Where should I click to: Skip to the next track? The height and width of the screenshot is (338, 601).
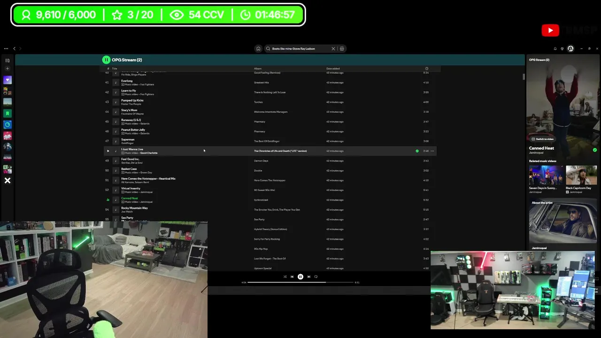[x=308, y=277]
